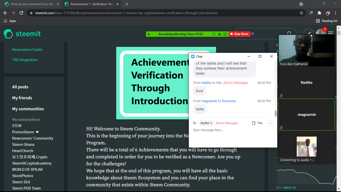Click the chat window scrollbar thumb

click(x=275, y=114)
